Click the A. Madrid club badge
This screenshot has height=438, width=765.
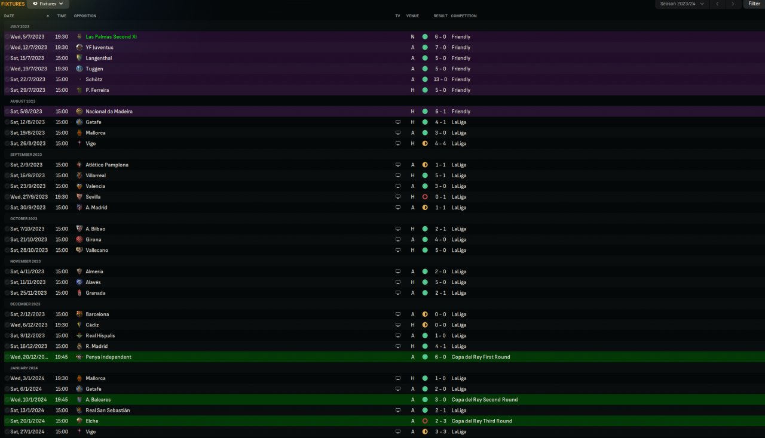[x=79, y=208]
